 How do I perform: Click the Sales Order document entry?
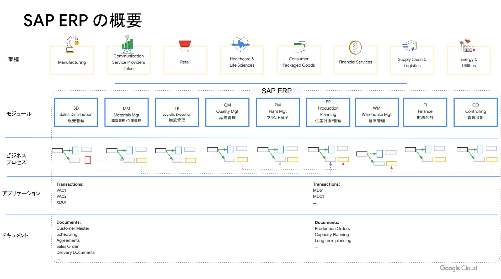coord(67,246)
